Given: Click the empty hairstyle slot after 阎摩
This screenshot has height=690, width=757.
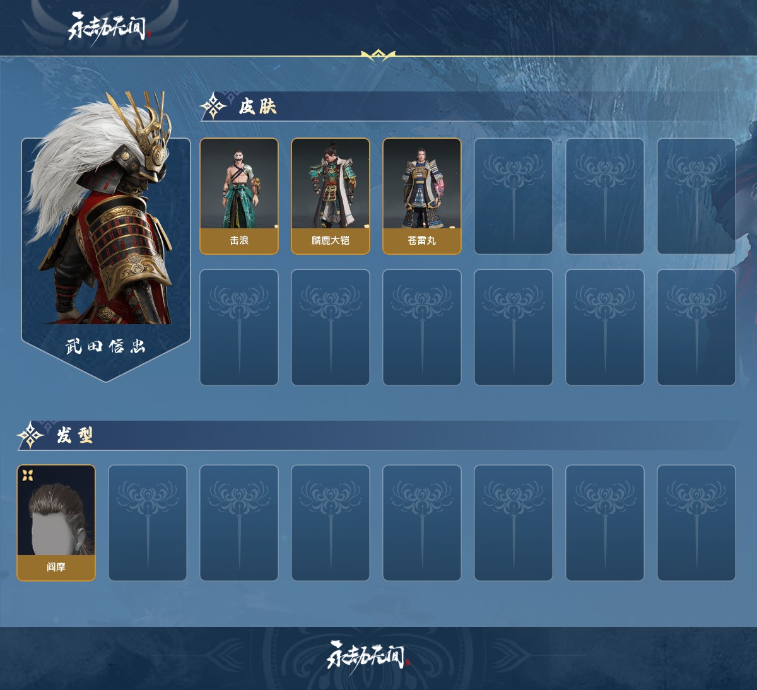Looking at the screenshot, I should tap(148, 523).
